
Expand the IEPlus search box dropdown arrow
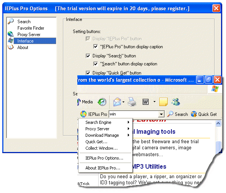(161, 114)
